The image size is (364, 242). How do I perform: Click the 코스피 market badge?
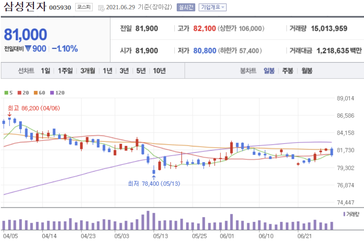click(84, 7)
